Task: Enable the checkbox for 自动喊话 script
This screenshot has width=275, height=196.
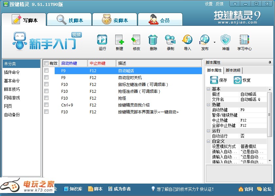Action: (46, 71)
